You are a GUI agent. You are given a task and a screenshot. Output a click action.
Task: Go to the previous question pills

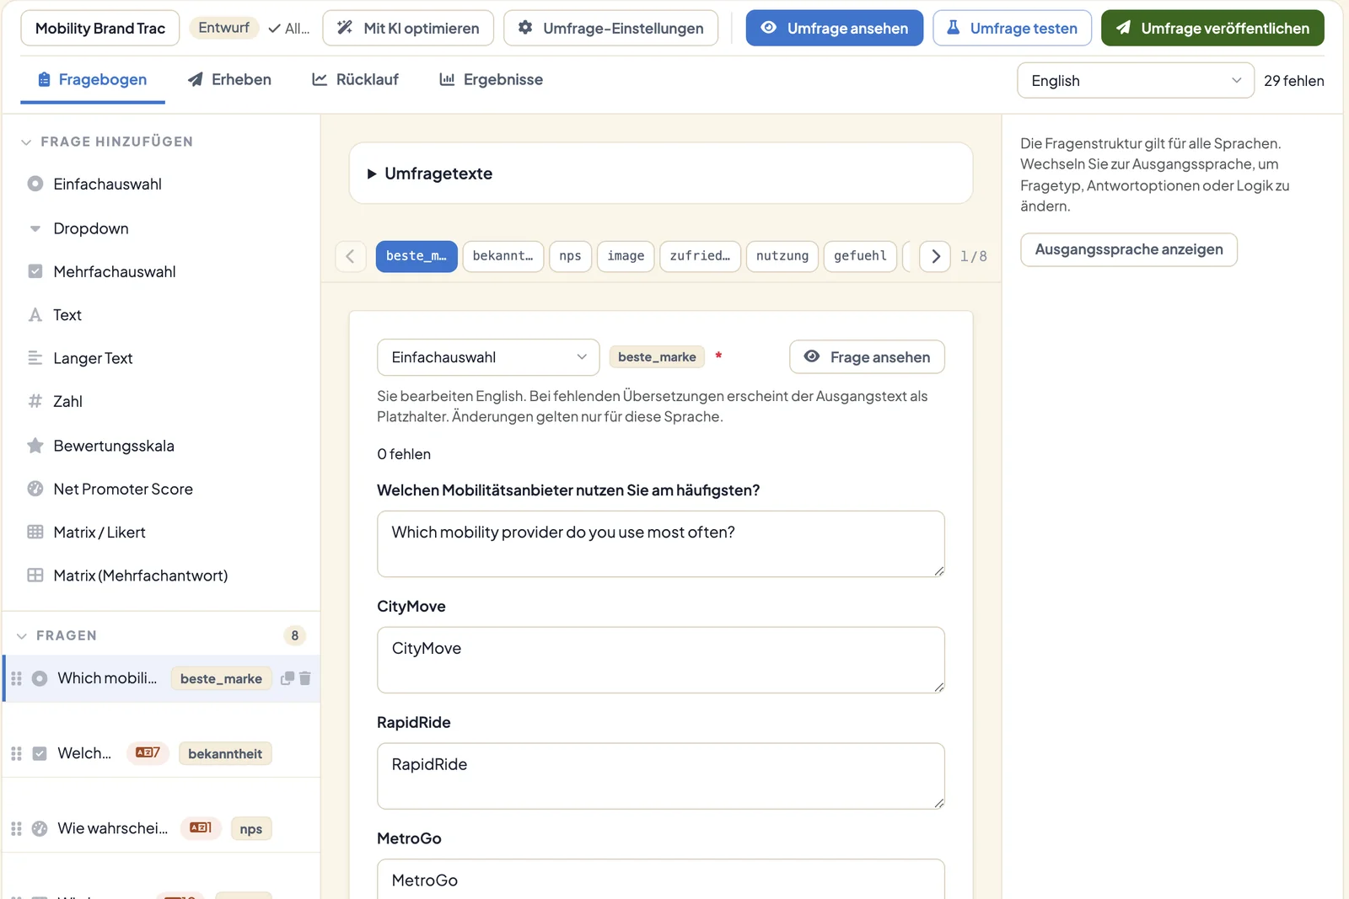point(350,256)
